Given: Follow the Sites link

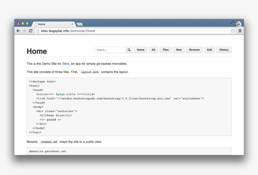Looking at the screenshot, I should point(66,64).
